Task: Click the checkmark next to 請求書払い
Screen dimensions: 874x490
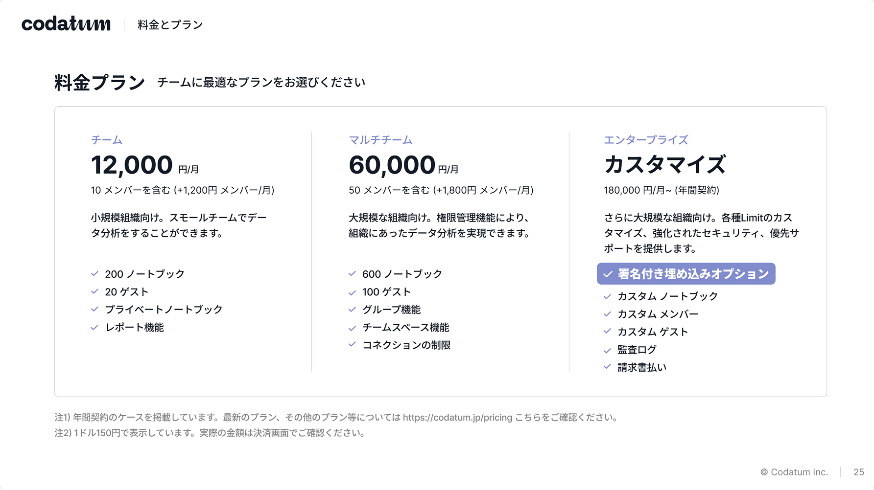Action: 607,367
